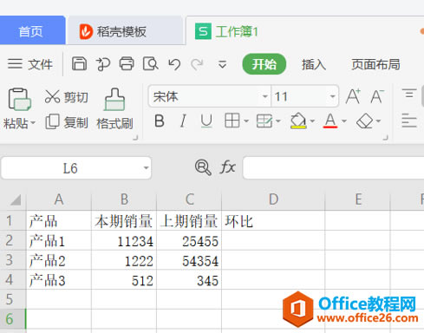The image size is (424, 333).
Task: Select column C header
Action: 189,199
